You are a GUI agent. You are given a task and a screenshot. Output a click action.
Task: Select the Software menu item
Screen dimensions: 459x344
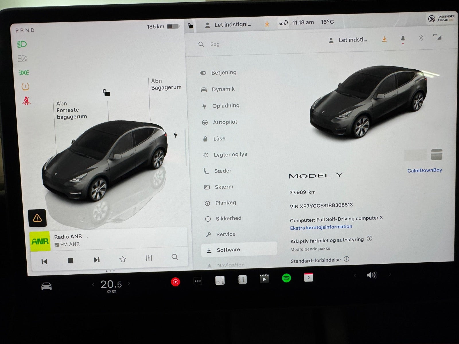click(x=239, y=250)
